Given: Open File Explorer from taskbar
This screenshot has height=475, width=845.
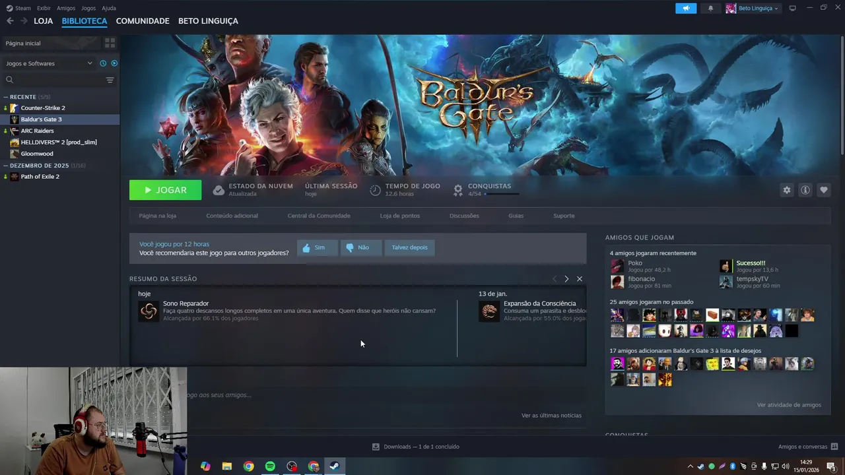Looking at the screenshot, I should click(x=227, y=466).
